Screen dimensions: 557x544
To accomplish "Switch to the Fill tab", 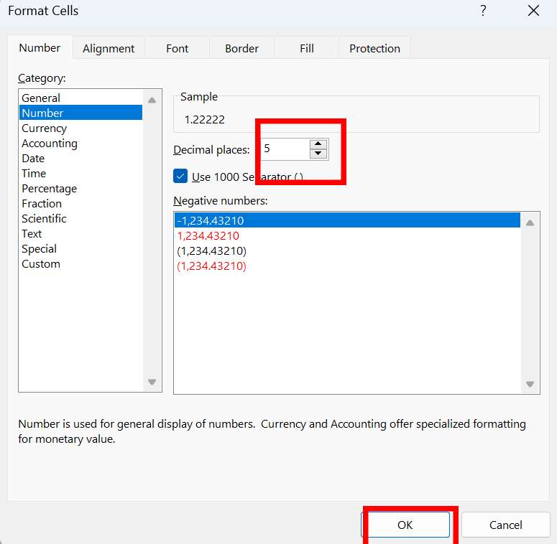I will click(307, 48).
